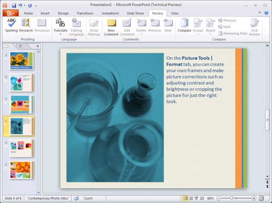Click Czech language in status bar
Viewport: 272px width, 203px height.
tap(88, 198)
